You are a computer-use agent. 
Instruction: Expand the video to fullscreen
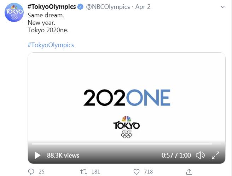click(215, 155)
